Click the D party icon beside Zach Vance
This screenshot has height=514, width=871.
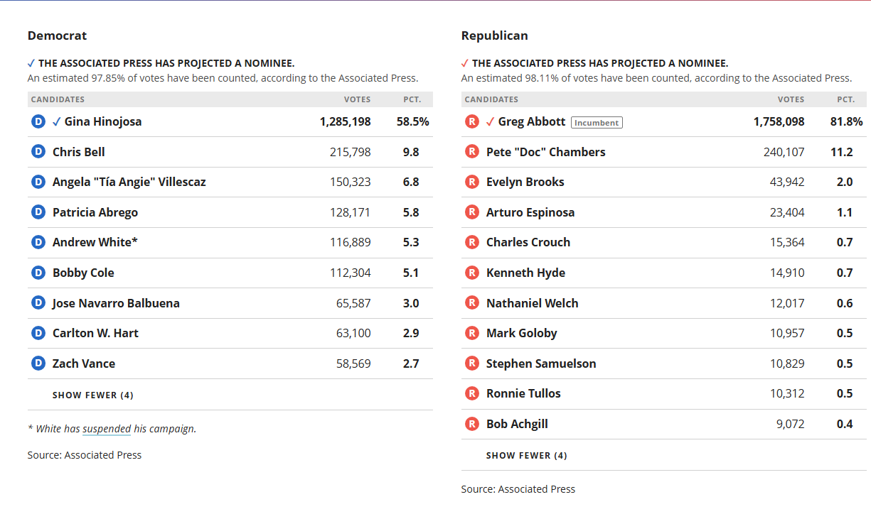point(38,363)
